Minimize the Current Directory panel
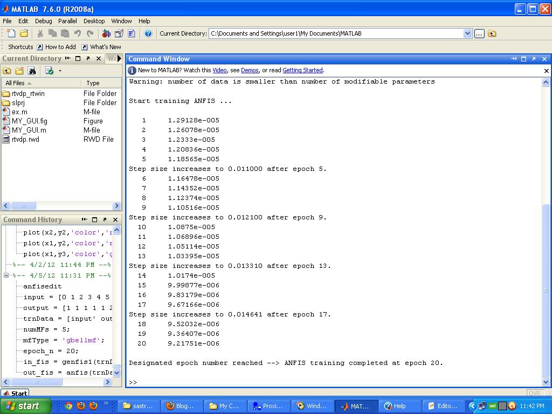This screenshot has height=414, width=552. coord(68,58)
